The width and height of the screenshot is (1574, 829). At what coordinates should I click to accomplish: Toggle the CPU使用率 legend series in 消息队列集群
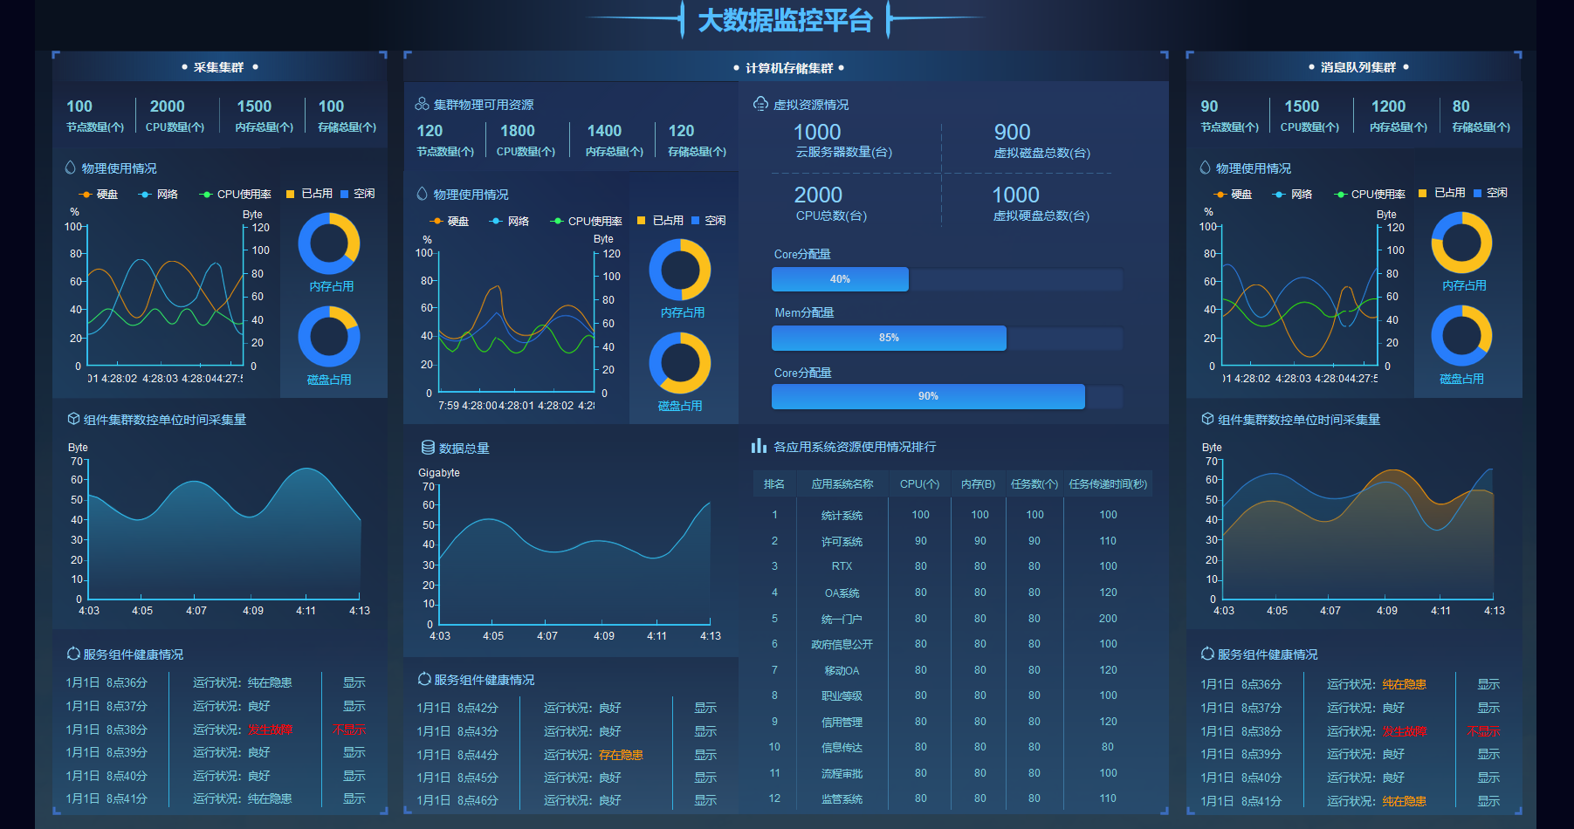pos(1369,194)
